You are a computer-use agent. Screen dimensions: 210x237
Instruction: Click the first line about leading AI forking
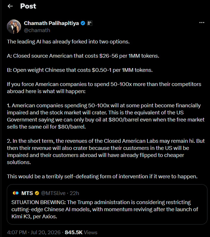(x=68, y=41)
